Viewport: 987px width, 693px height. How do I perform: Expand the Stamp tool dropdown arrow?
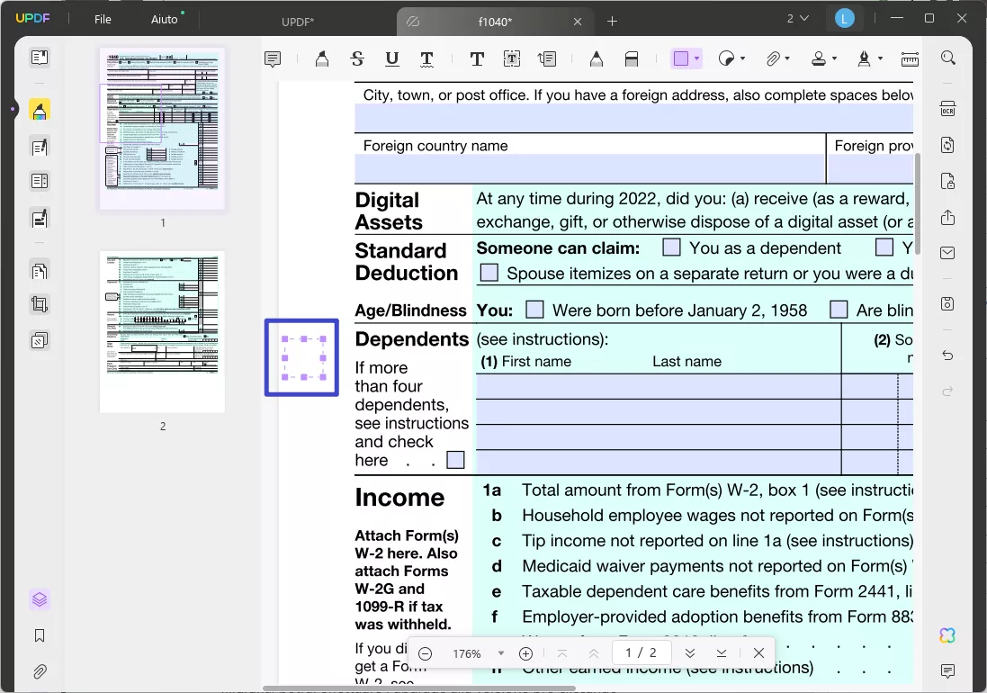(x=835, y=59)
